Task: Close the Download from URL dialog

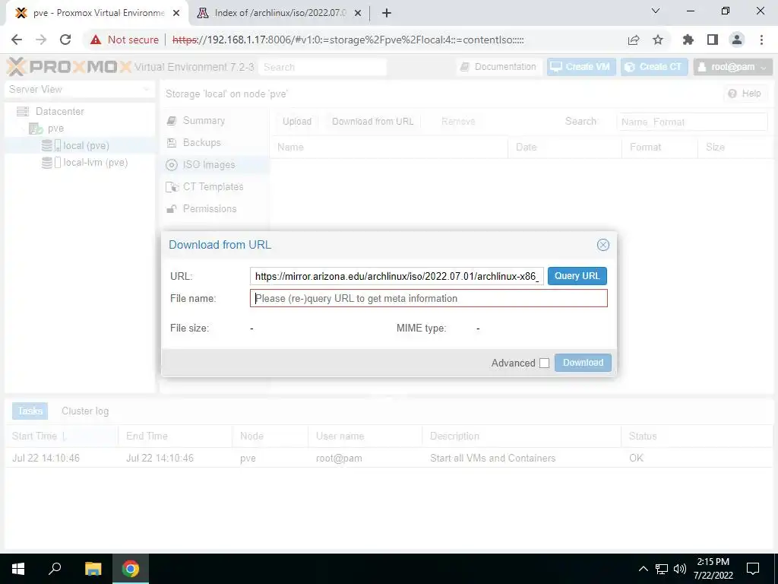Action: [x=602, y=245]
